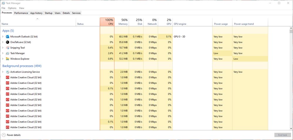293x140 pixels.
Task: Sort processes by CPU column header
Action: [x=107, y=22]
